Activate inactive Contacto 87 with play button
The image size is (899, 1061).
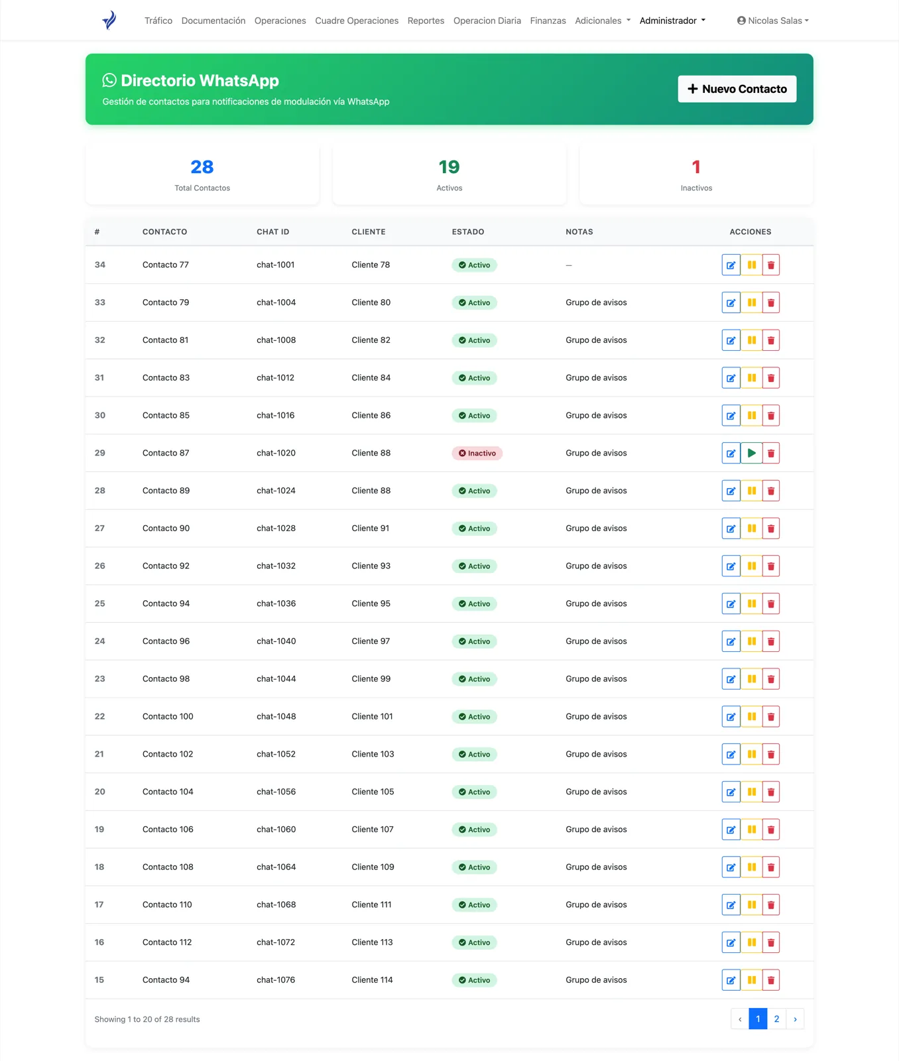[x=751, y=453]
